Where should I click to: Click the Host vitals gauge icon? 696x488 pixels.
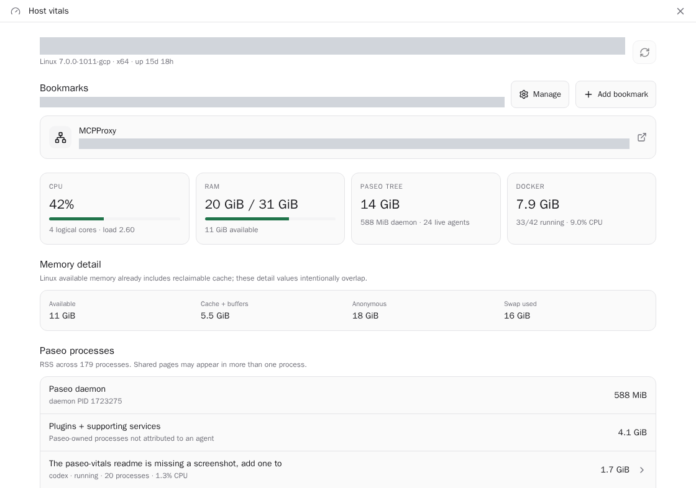pos(16,11)
